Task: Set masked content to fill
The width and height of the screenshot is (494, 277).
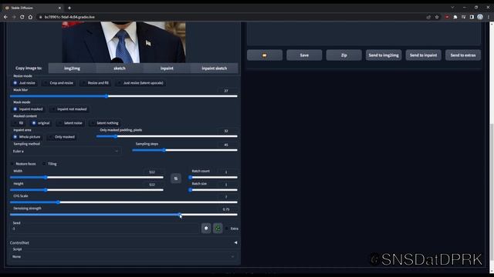Action: (19, 123)
